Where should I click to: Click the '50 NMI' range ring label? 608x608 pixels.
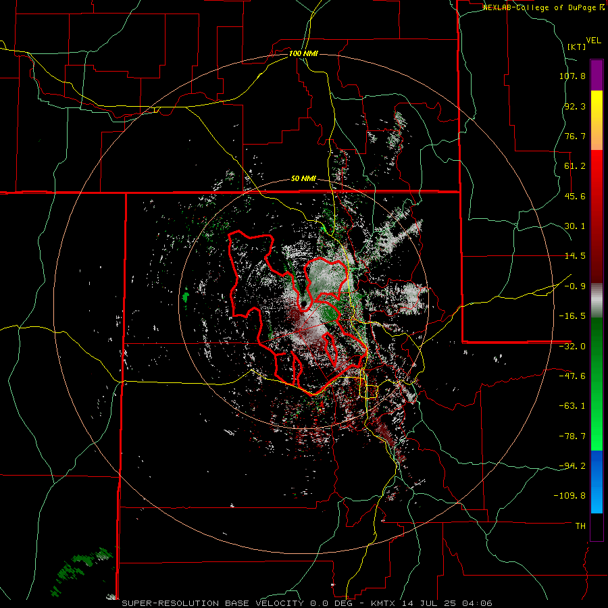point(303,179)
